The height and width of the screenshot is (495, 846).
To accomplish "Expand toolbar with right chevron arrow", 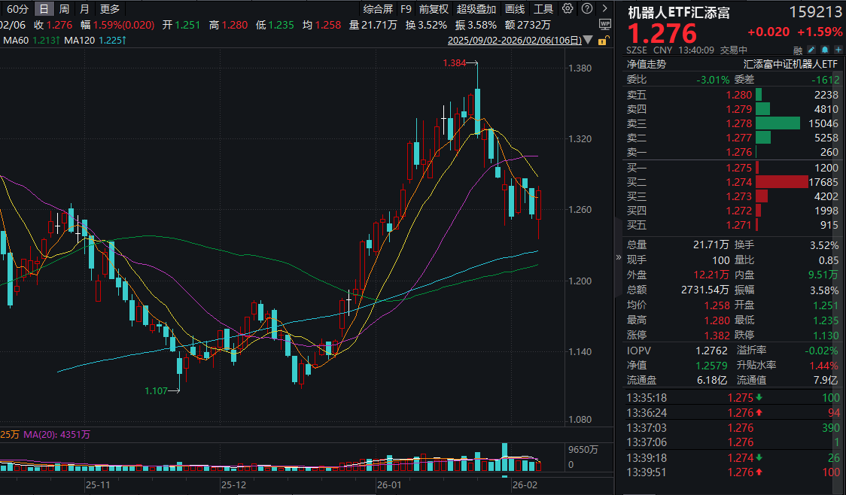I will click(x=604, y=9).
